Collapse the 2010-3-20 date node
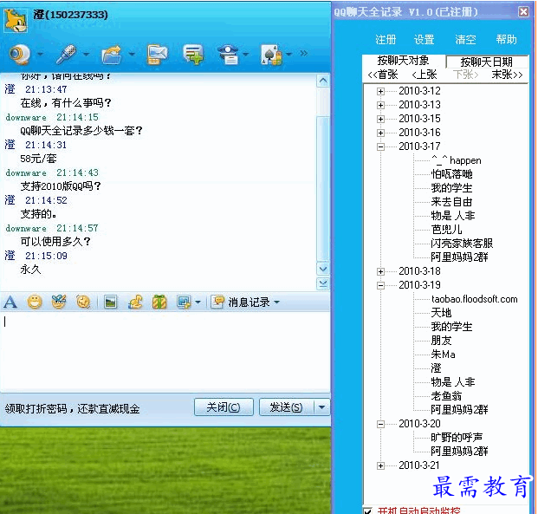The image size is (538, 514). click(x=380, y=424)
